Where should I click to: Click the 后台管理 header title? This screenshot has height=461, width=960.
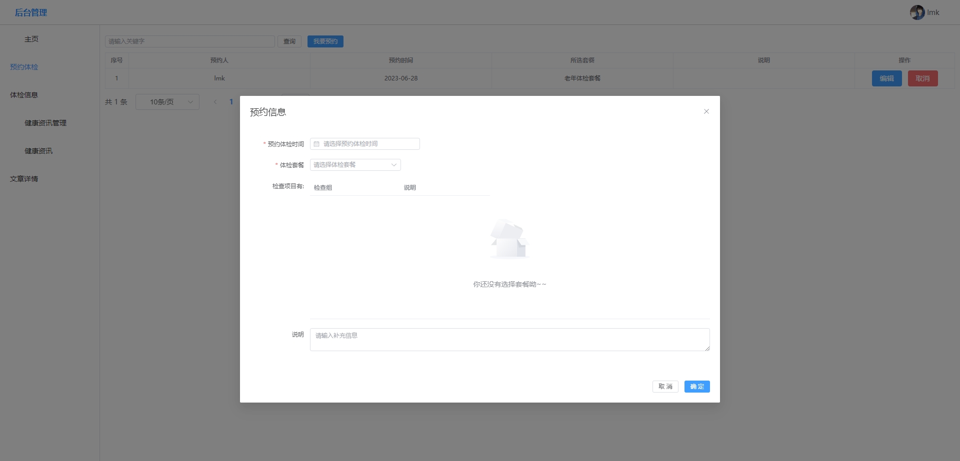(x=31, y=12)
